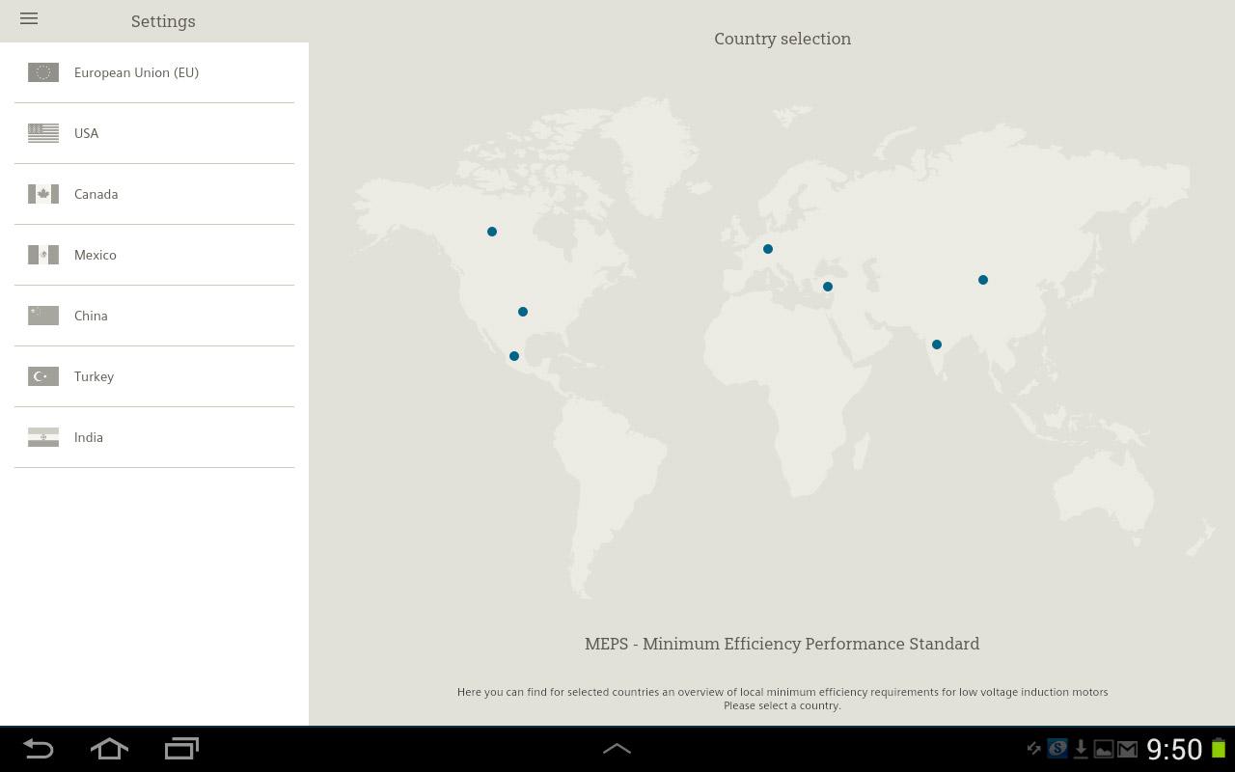Select European Union (EU) from the list
Viewport: 1235px width, 772px height.
click(154, 72)
